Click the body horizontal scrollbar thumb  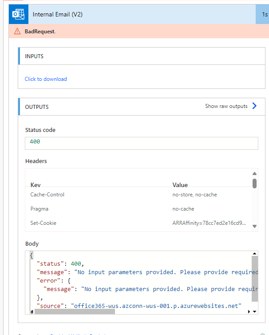point(75,311)
